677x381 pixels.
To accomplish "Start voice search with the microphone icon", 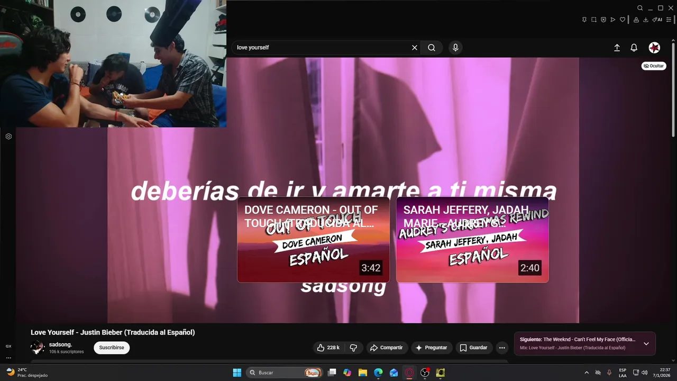I will click(x=455, y=48).
